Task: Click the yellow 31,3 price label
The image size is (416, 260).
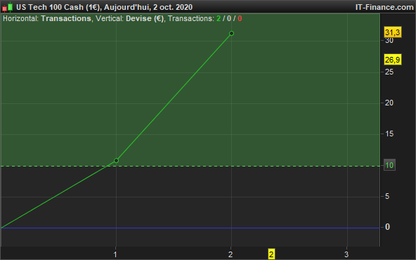Action: coord(393,32)
